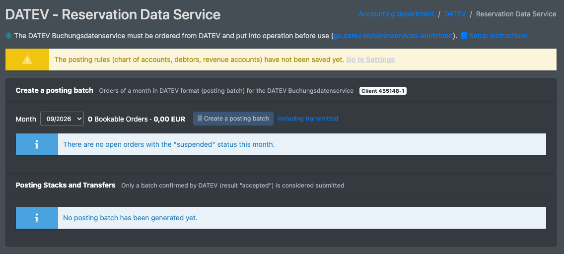Click the Month label

point(26,119)
